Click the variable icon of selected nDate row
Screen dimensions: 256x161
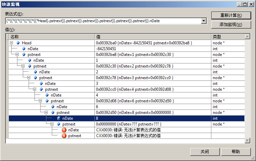pyautogui.click(x=58, y=118)
